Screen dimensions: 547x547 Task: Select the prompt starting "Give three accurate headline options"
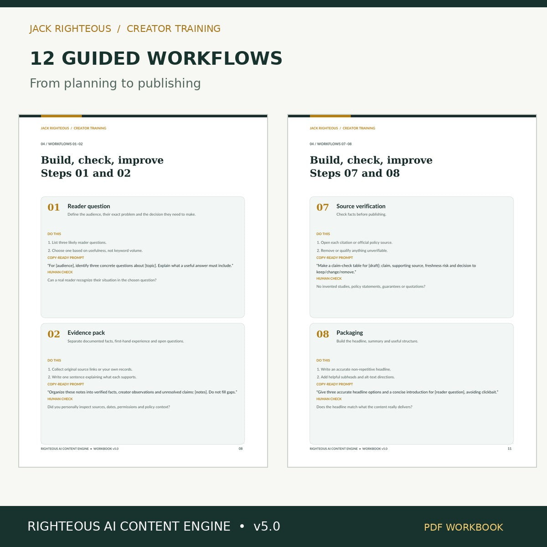pyautogui.click(x=408, y=392)
